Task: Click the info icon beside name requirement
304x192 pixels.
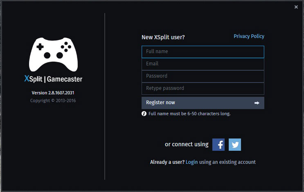Action: 144,114
